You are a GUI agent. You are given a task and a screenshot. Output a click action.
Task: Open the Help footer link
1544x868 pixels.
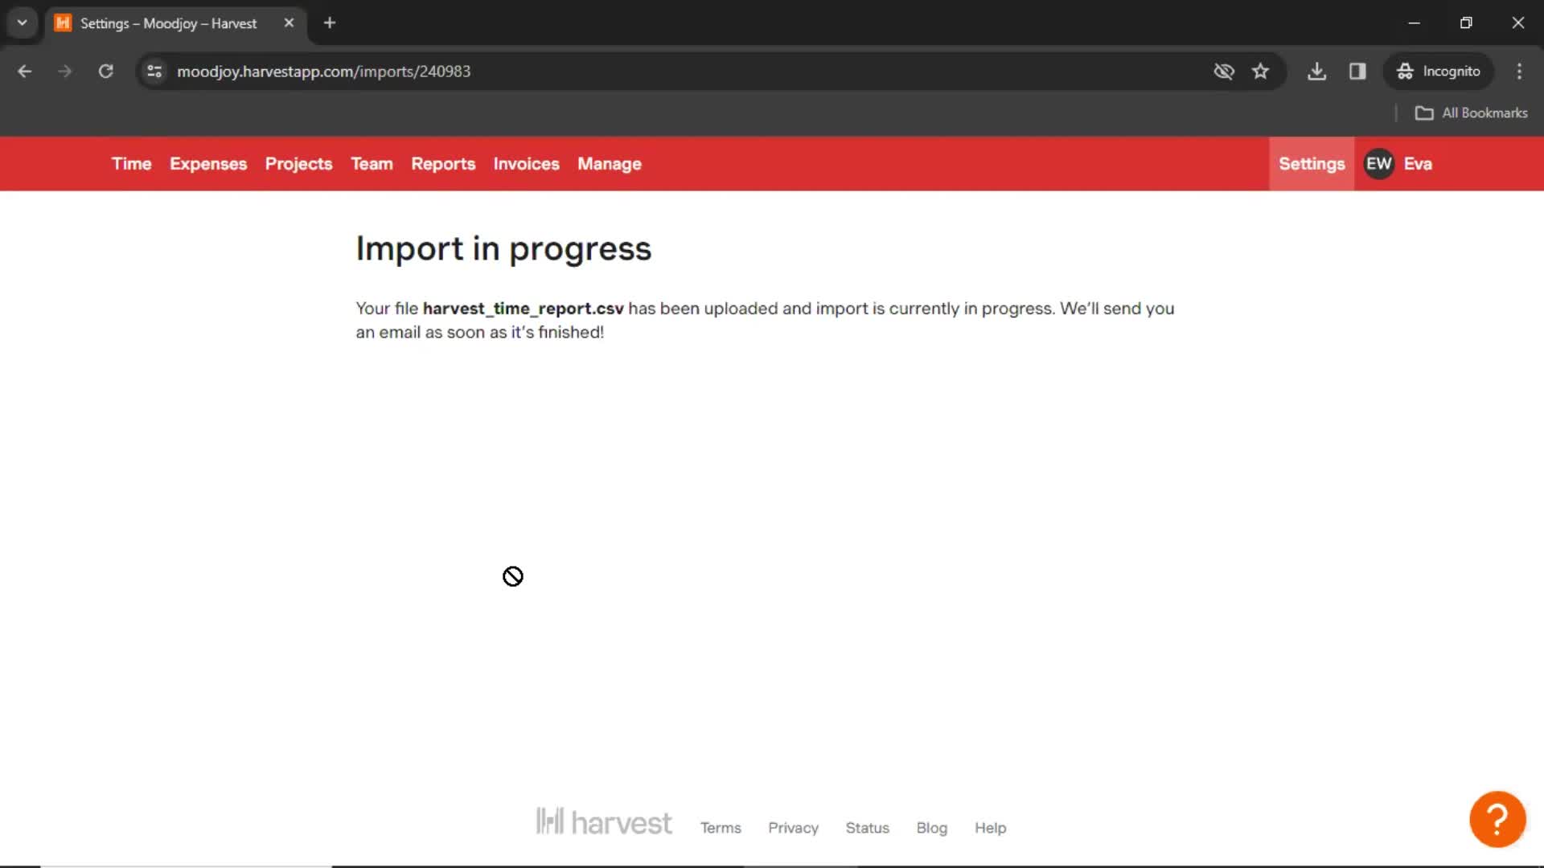coord(990,828)
